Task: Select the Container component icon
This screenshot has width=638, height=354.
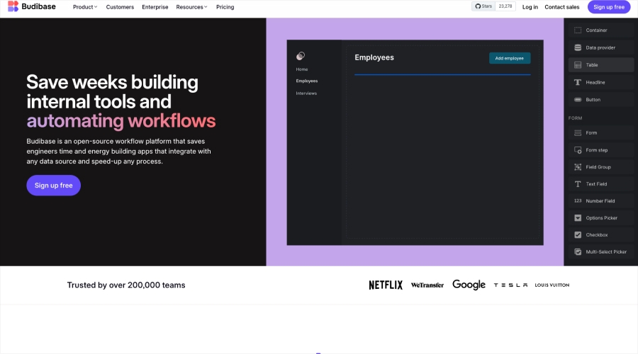Action: tap(578, 30)
